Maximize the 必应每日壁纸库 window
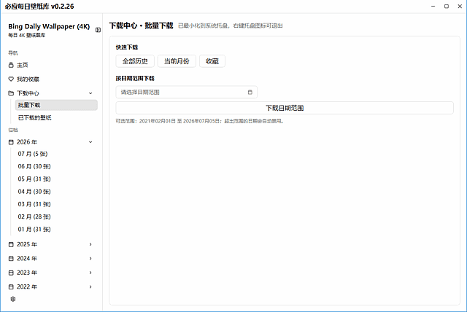The image size is (467, 312). (x=447, y=7)
